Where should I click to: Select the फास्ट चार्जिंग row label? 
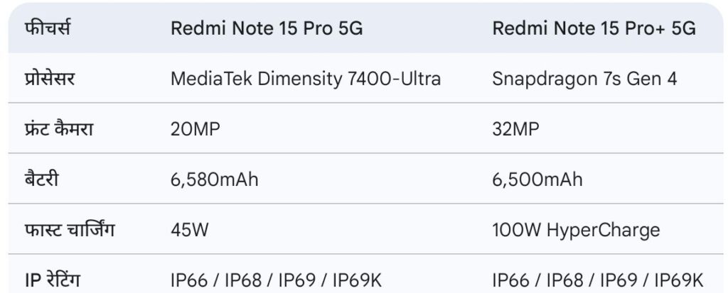(x=69, y=230)
